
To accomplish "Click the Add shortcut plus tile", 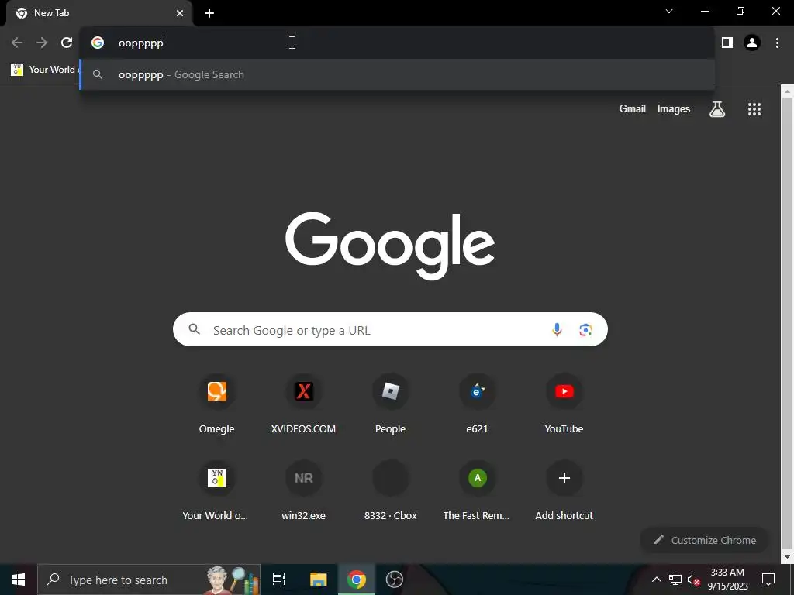I will [x=564, y=490].
